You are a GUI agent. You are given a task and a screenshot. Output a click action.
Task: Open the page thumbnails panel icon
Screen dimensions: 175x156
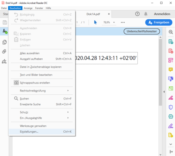click(x=4, y=42)
